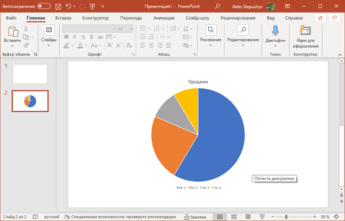Click the Заметки notes button
This screenshot has width=345, height=221.
pyautogui.click(x=195, y=217)
